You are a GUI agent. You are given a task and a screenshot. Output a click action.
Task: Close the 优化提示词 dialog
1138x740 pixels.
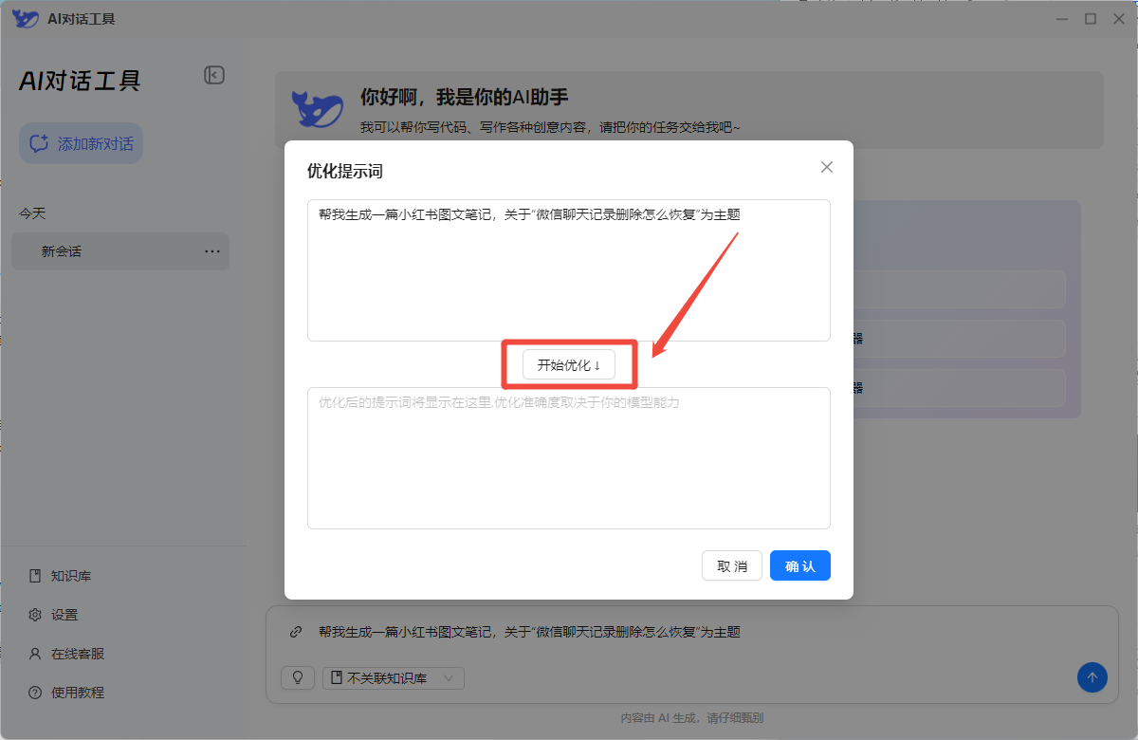(x=827, y=167)
